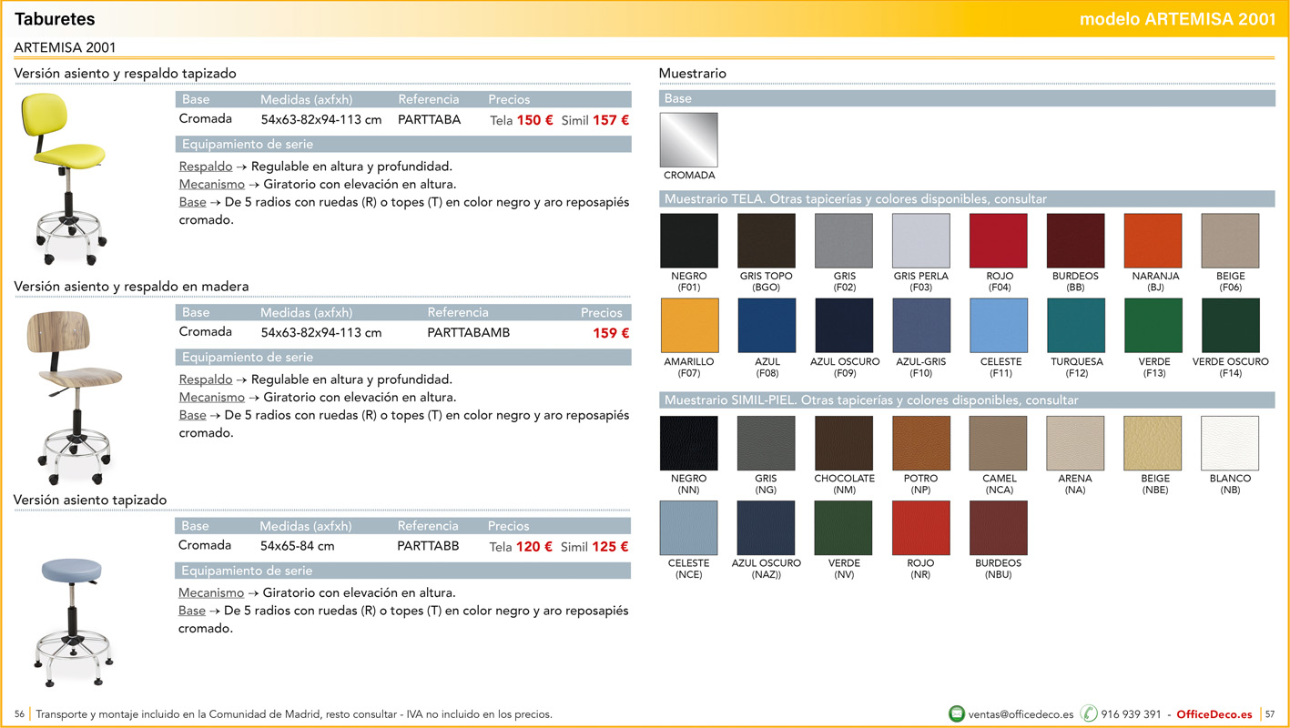Pick the VERDE OSCURO (F14) fabric swatch

pos(1231,326)
